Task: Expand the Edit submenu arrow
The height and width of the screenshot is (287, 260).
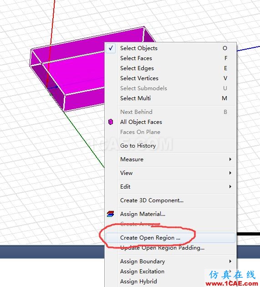Action: [230, 186]
